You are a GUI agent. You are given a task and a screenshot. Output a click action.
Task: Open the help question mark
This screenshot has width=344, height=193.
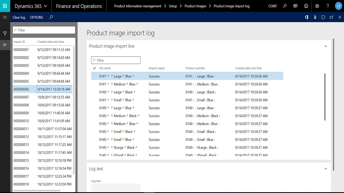328,6
